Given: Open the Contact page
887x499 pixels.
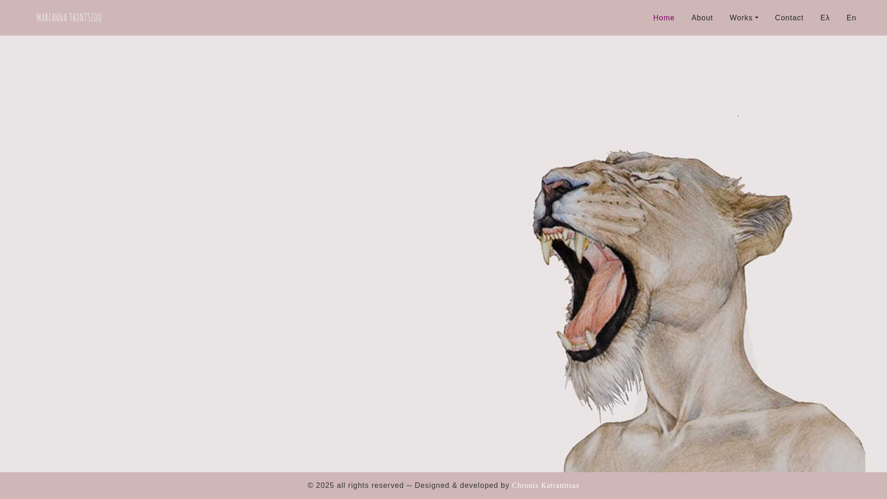Looking at the screenshot, I should [x=789, y=18].
